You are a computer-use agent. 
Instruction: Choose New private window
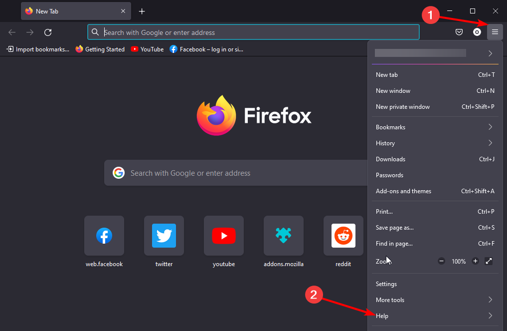435,106
